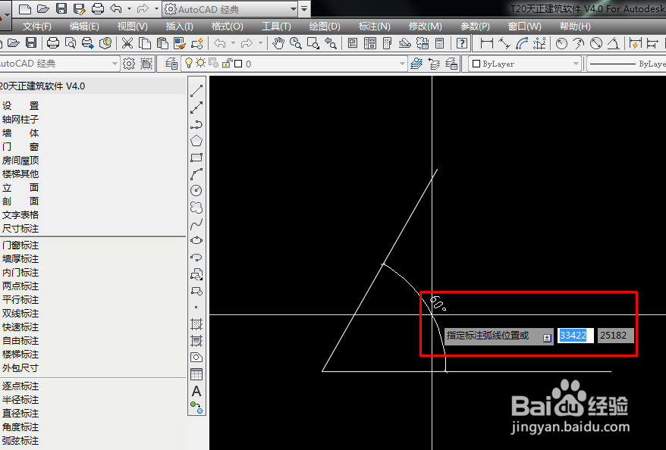Click the Angular dimension icon

(613, 43)
